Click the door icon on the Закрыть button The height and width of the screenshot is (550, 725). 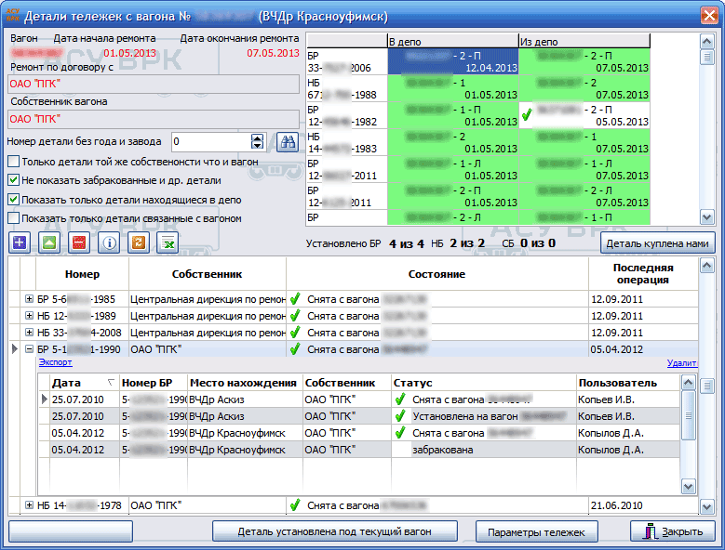coord(651,531)
